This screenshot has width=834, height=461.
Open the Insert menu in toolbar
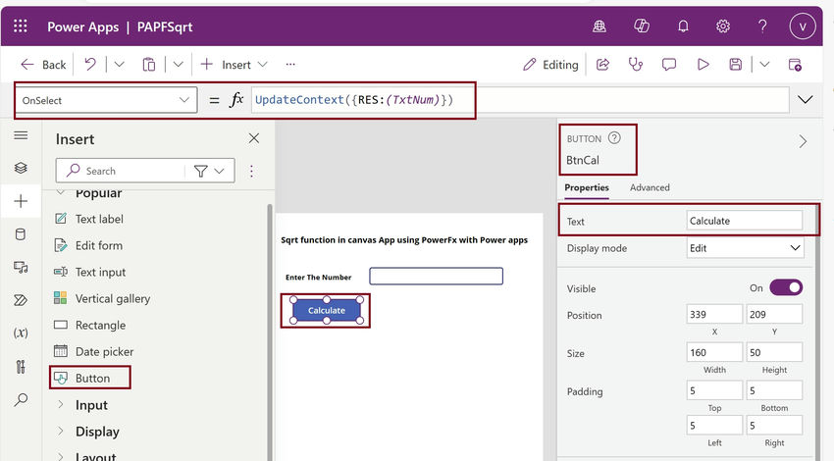click(234, 65)
